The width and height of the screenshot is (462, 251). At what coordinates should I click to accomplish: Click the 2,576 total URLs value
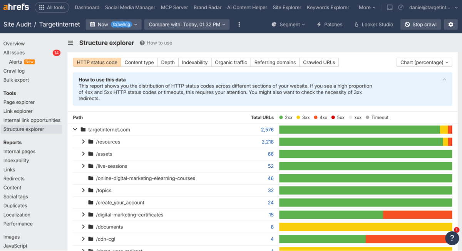[x=267, y=130]
